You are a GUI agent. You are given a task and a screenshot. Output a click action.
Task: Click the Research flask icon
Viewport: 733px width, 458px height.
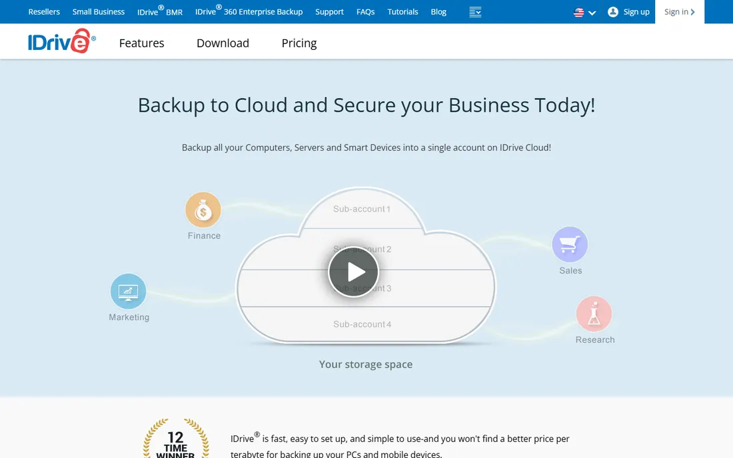coord(594,314)
